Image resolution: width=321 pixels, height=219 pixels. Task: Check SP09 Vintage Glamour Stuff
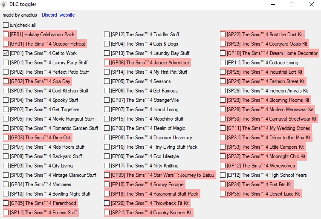6,175
